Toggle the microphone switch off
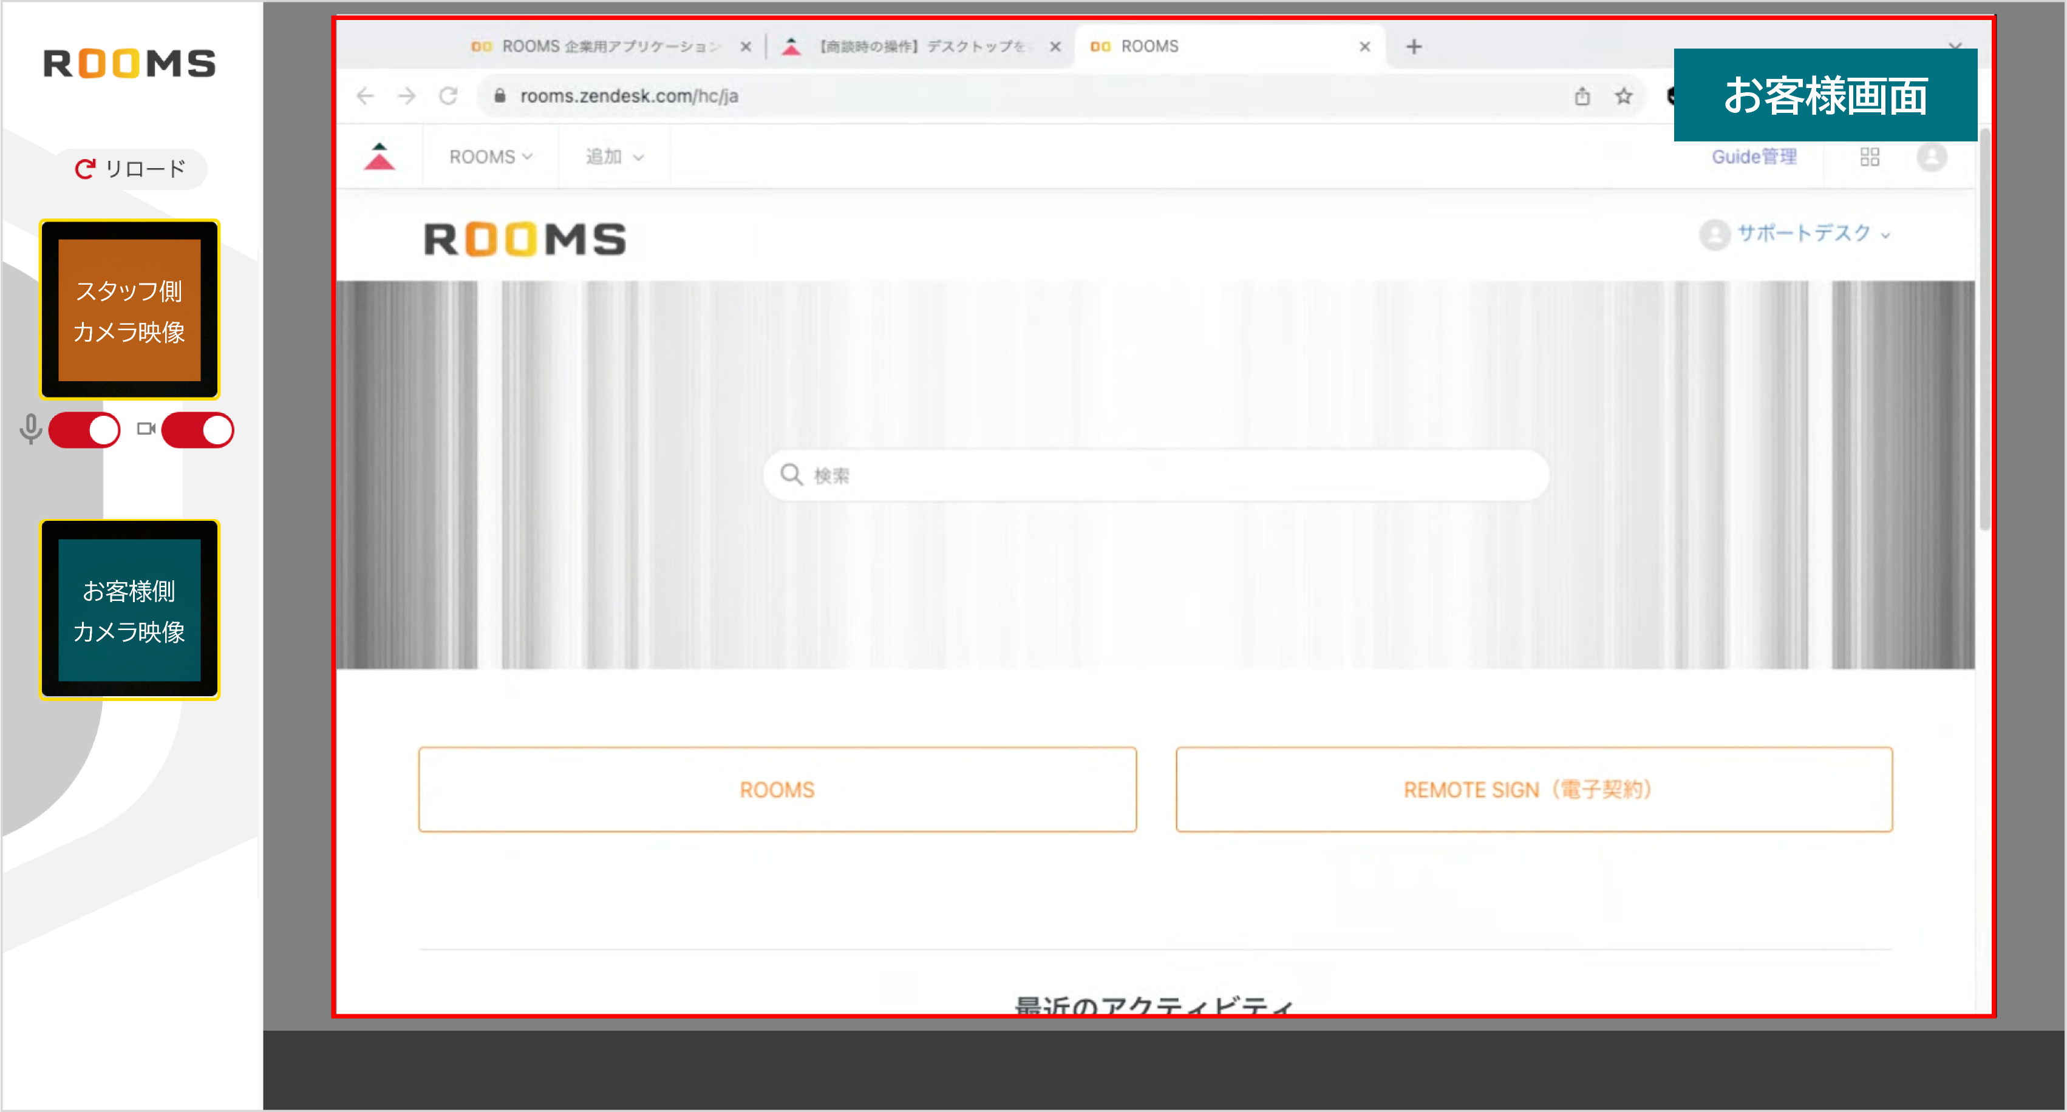The width and height of the screenshot is (2067, 1112). [x=84, y=430]
